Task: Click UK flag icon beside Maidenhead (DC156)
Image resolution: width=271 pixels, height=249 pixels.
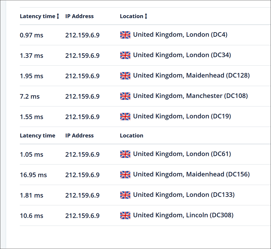Action: point(125,175)
